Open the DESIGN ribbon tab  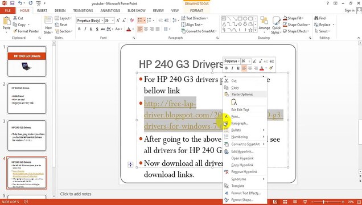(x=60, y=10)
